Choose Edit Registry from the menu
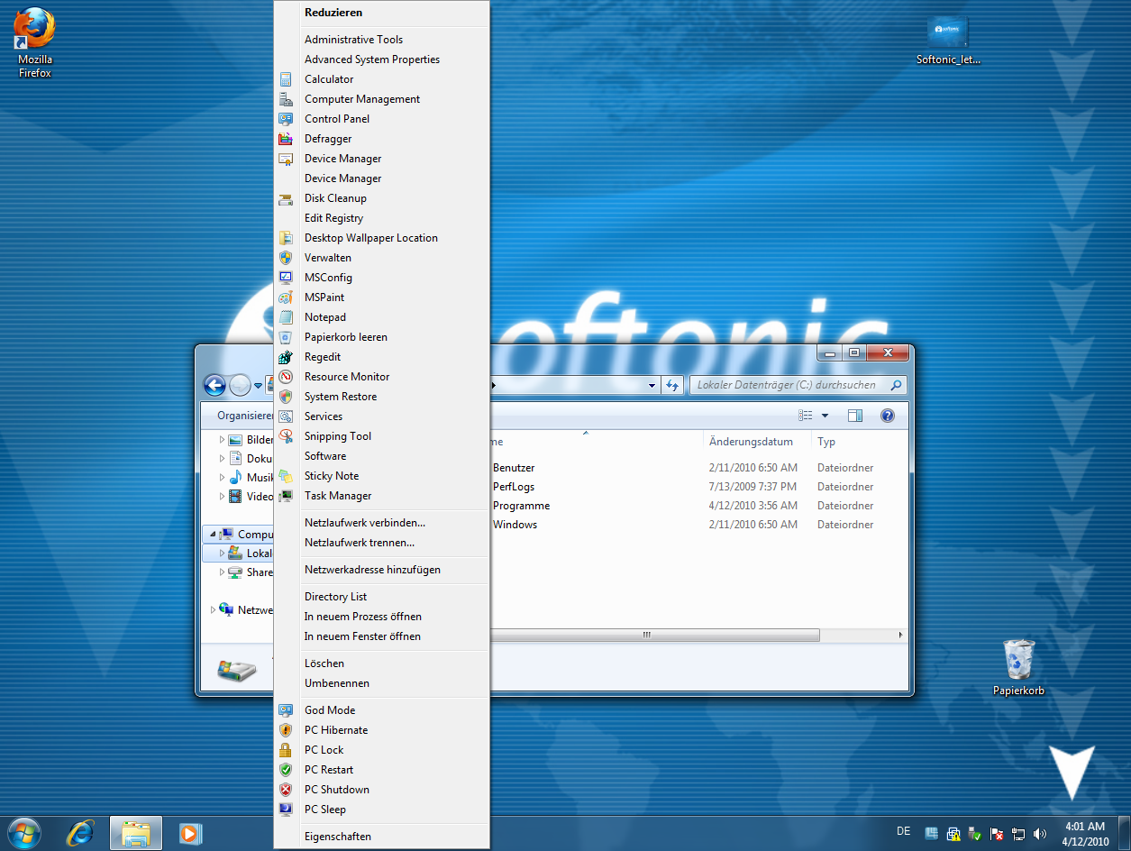 (x=333, y=218)
